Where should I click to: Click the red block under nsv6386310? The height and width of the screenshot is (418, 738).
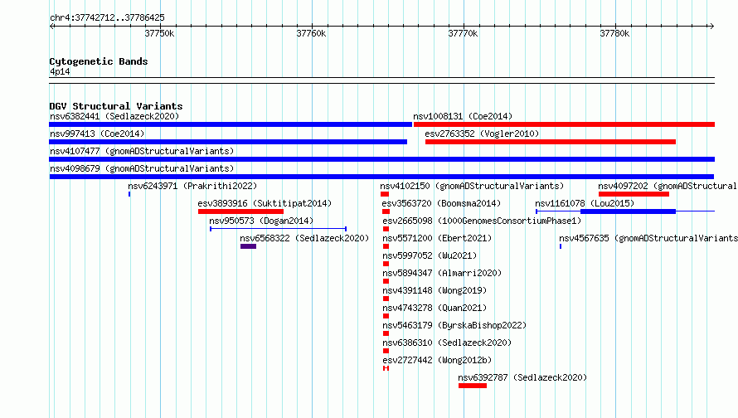pyautogui.click(x=386, y=351)
